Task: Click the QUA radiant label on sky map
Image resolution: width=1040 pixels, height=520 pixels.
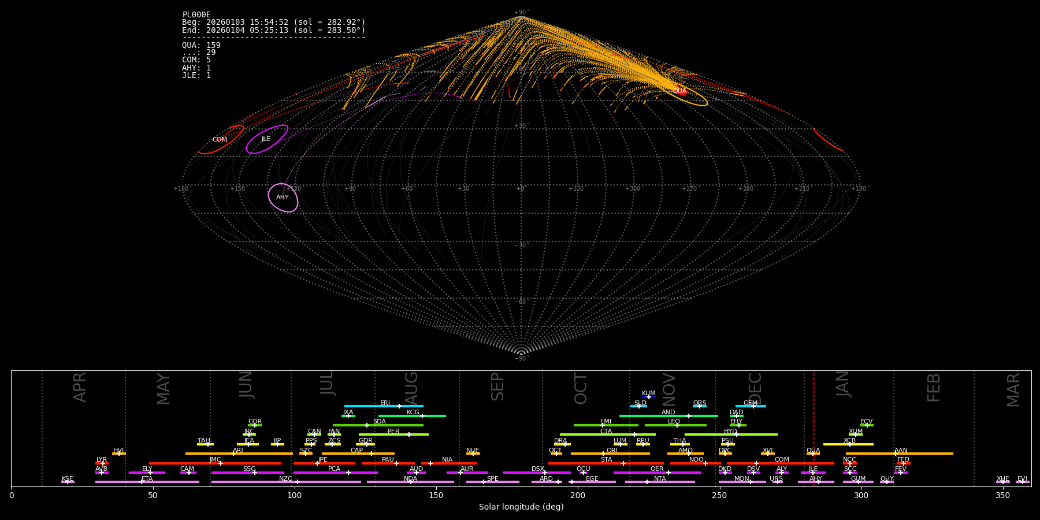Action: click(679, 91)
